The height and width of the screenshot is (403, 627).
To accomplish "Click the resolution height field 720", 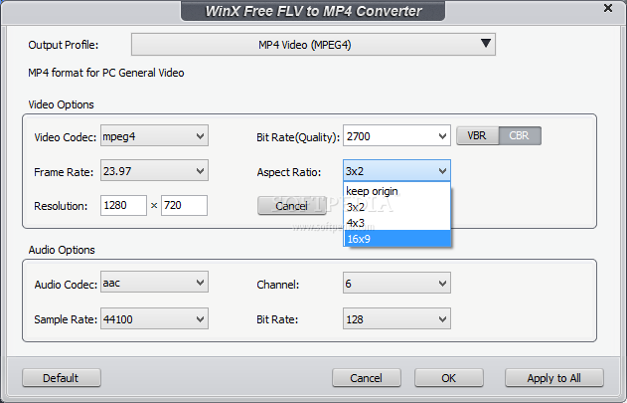I will pos(184,205).
